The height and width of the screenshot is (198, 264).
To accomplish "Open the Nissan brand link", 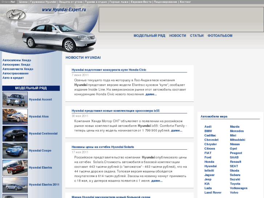I will [235, 144].
